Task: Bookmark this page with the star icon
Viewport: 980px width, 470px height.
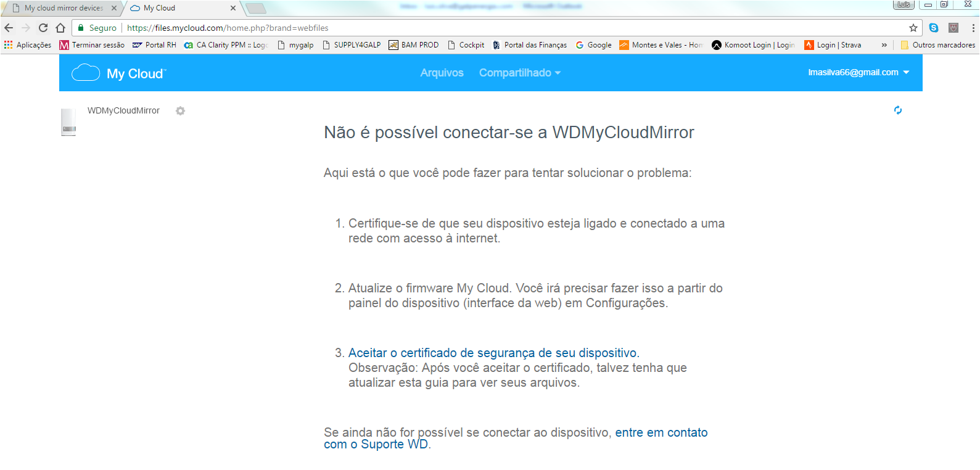Action: (913, 28)
